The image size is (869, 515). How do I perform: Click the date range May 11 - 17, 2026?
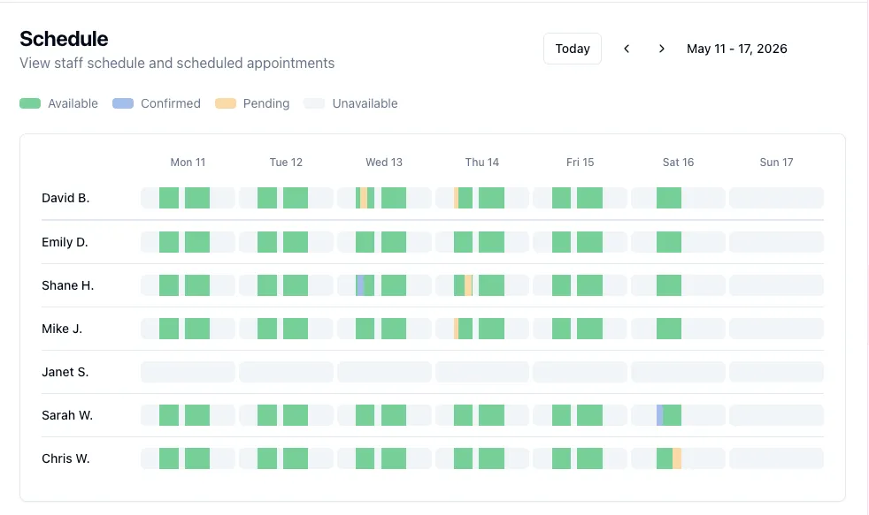[736, 49]
